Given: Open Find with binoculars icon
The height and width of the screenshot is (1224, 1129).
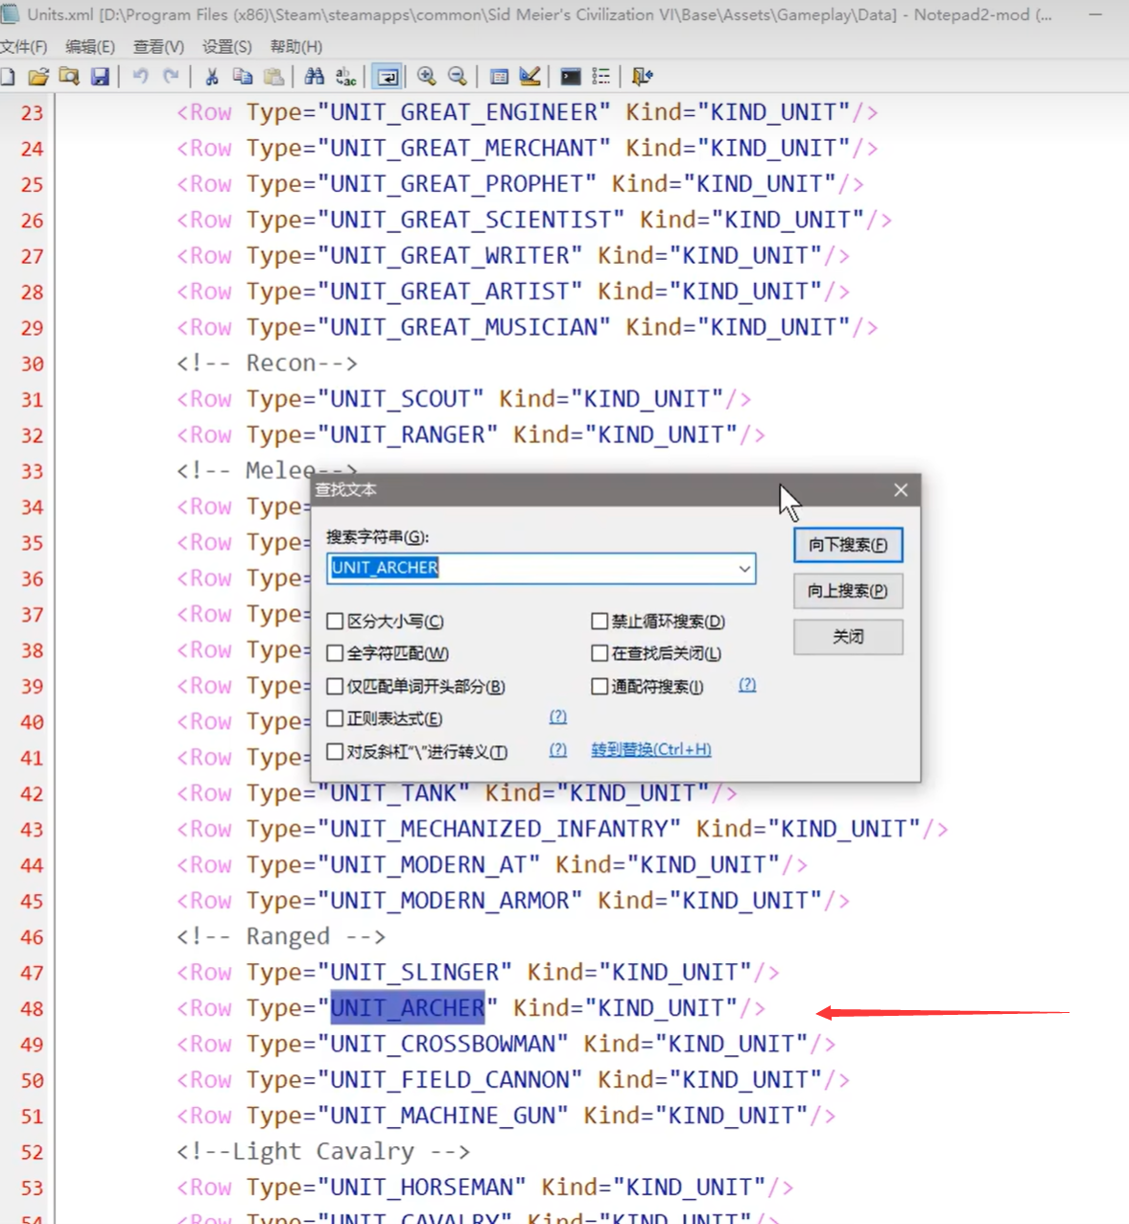Looking at the screenshot, I should point(315,77).
